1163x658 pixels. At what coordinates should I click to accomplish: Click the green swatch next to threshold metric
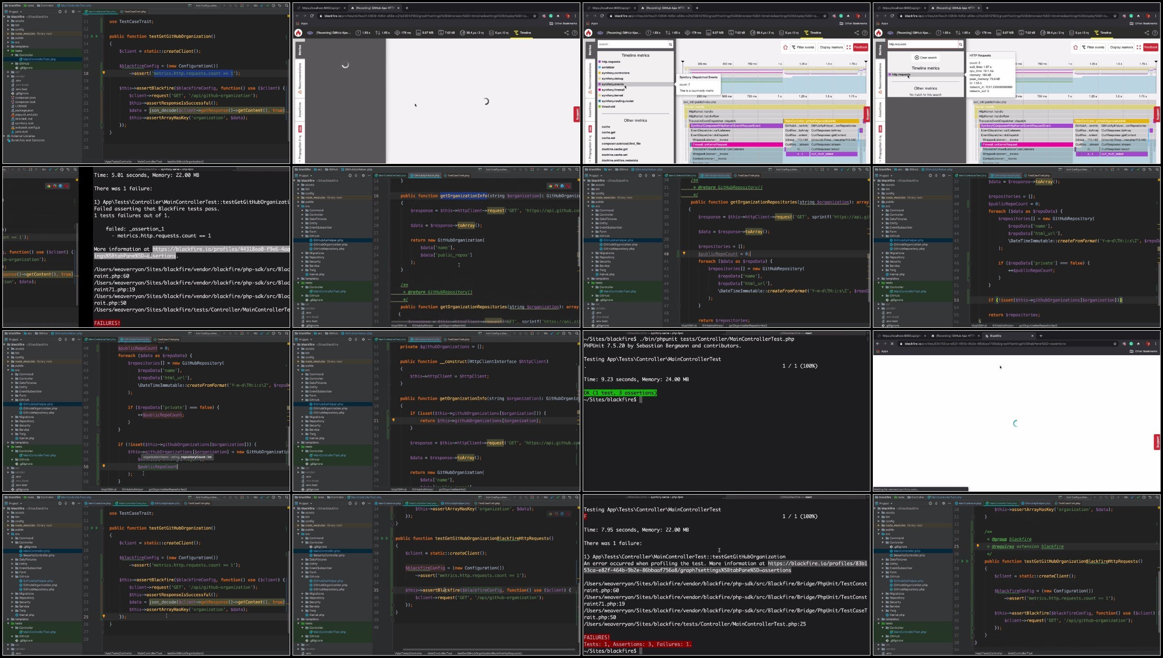point(599,106)
